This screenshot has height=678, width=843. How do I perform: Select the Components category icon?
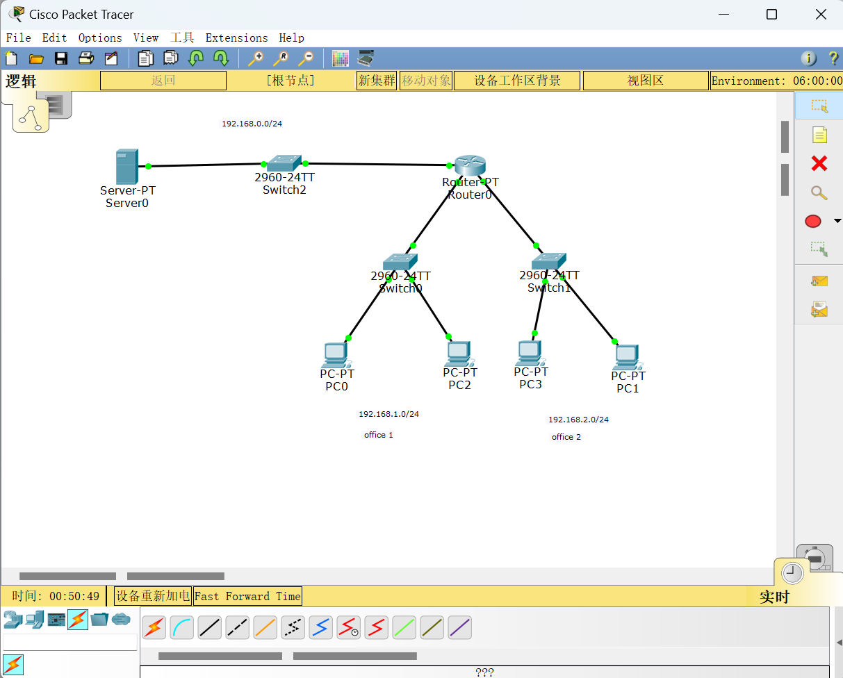click(56, 618)
